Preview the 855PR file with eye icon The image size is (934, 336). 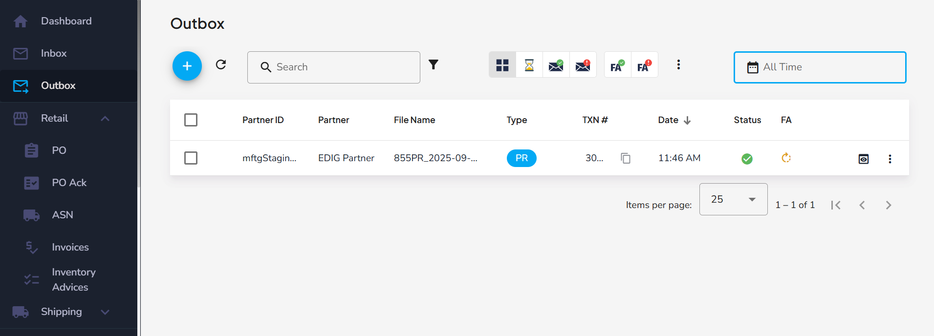(863, 159)
